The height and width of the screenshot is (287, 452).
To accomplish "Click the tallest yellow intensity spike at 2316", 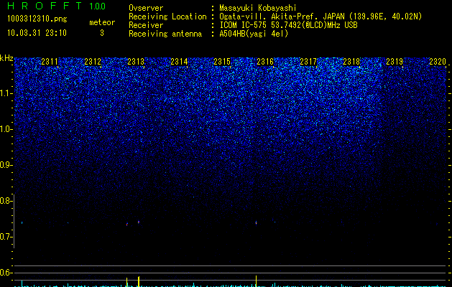I will coord(256,281).
